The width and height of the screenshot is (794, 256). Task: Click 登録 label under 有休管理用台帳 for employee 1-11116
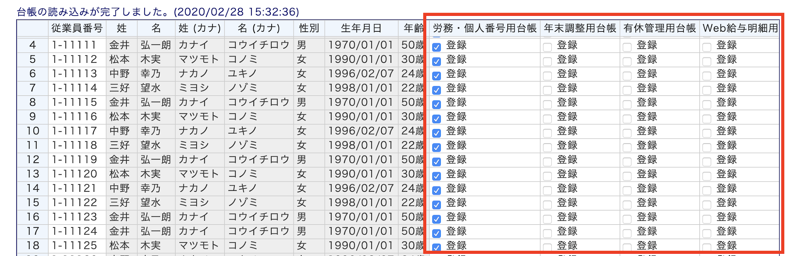click(x=647, y=117)
